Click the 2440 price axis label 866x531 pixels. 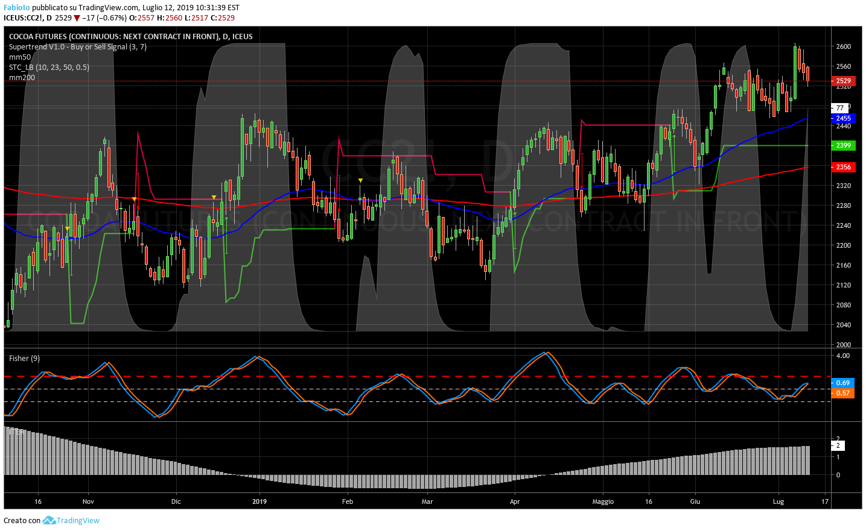[844, 126]
